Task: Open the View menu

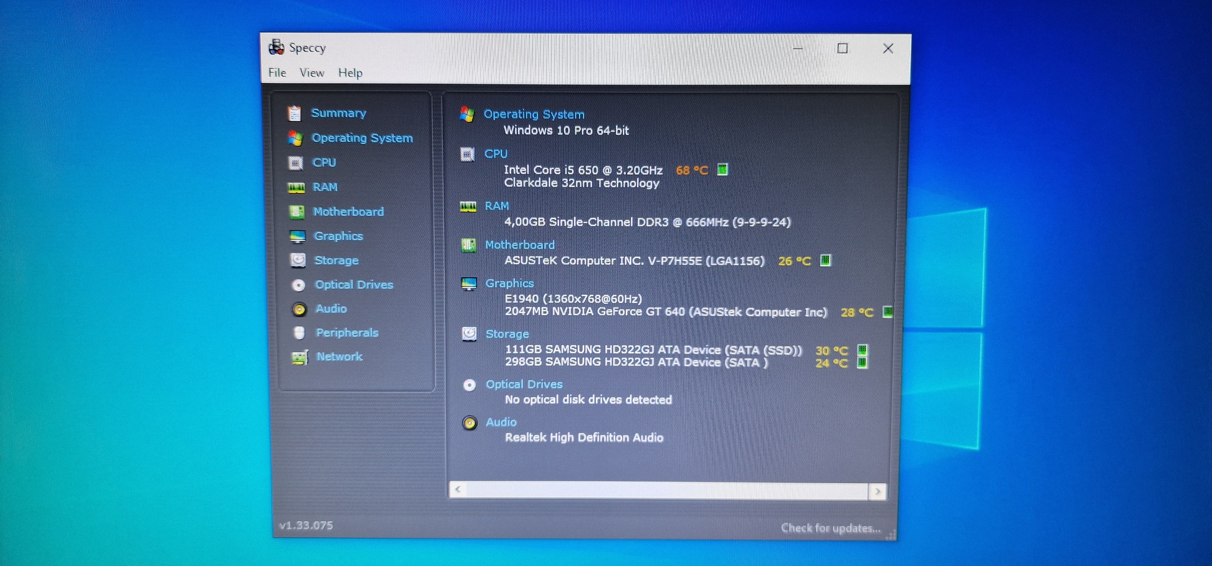Action: (x=311, y=73)
